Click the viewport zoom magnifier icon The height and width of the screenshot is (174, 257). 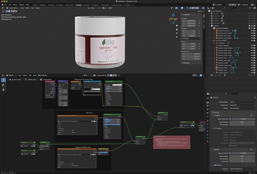coord(176,26)
